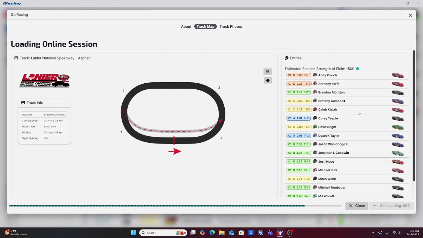423x238 pixels.
Task: Click Davis Bright's green car icon
Action: tap(398, 127)
